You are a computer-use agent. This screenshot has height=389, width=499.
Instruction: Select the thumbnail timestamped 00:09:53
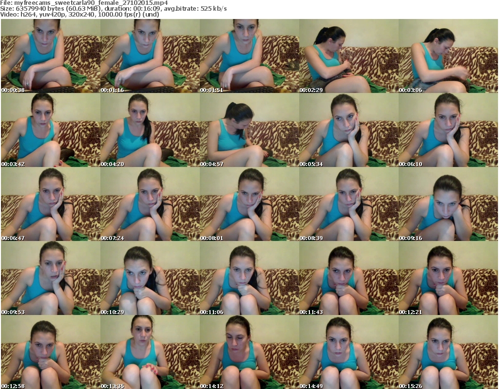(x=51, y=278)
